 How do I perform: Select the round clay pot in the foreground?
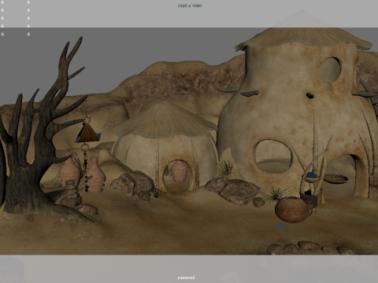(x=291, y=209)
